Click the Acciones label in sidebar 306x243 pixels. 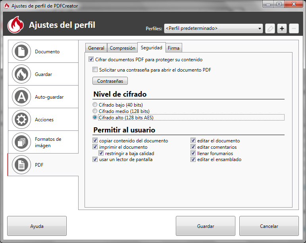pos(44,120)
